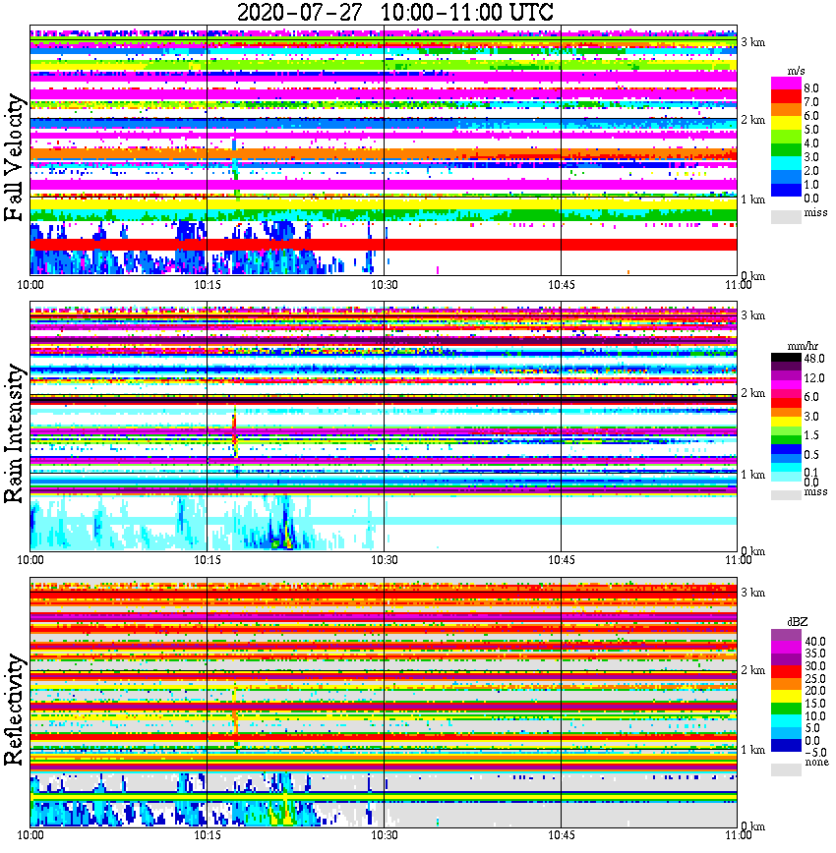The height and width of the screenshot is (853, 836).
Task: Click the '10:30' tick label under the Fall Velocity plot
Action: [384, 285]
